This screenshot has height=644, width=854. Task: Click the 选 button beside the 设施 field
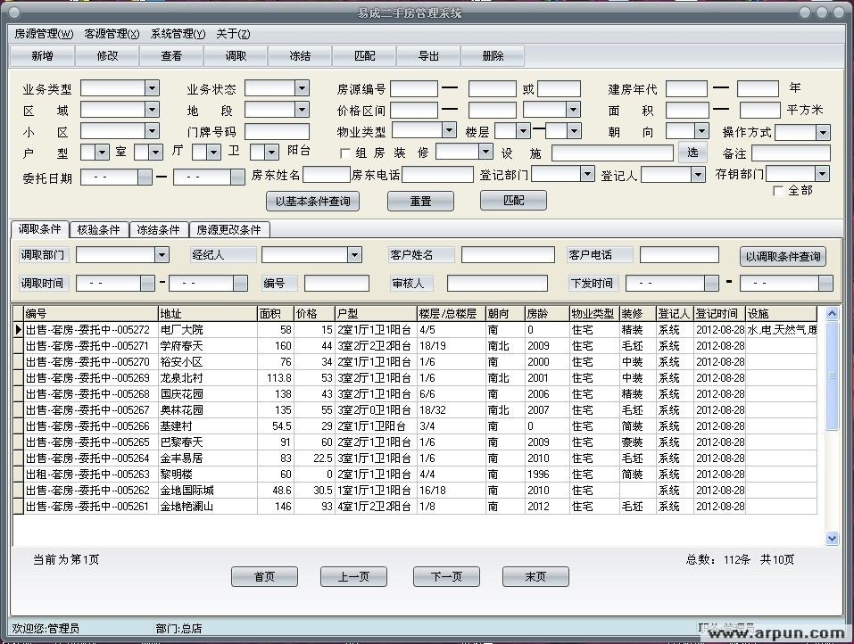[692, 153]
